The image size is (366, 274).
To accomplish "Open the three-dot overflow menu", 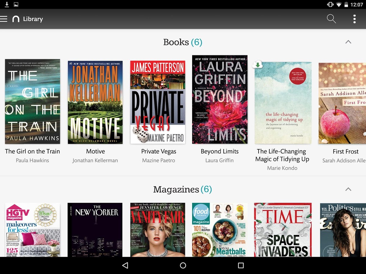I will click(x=354, y=19).
